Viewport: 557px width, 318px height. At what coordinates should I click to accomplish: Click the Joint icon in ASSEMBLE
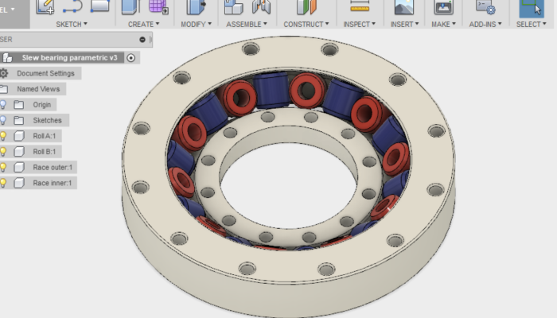(x=261, y=6)
